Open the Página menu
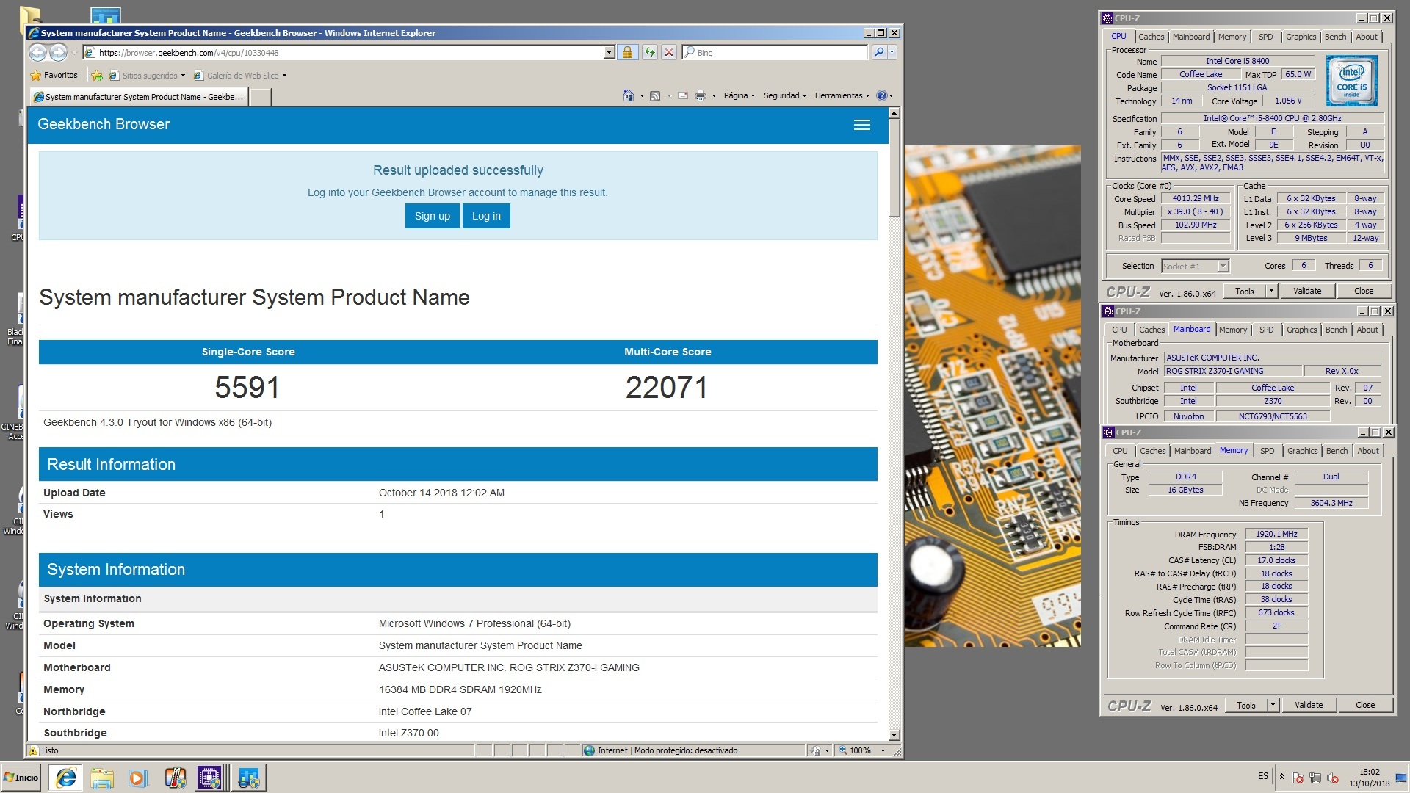 pos(739,95)
